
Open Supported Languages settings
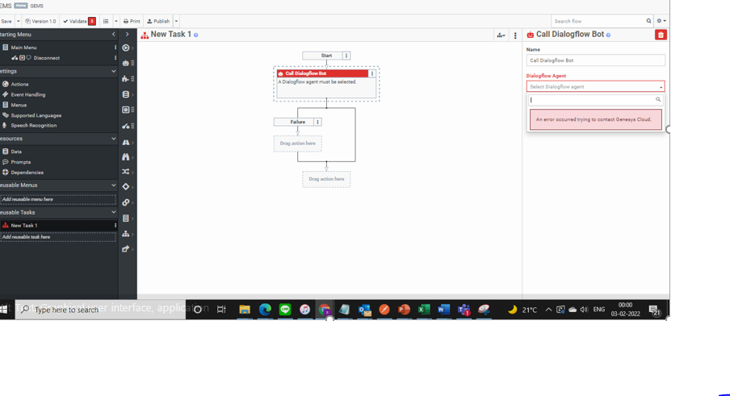36,115
